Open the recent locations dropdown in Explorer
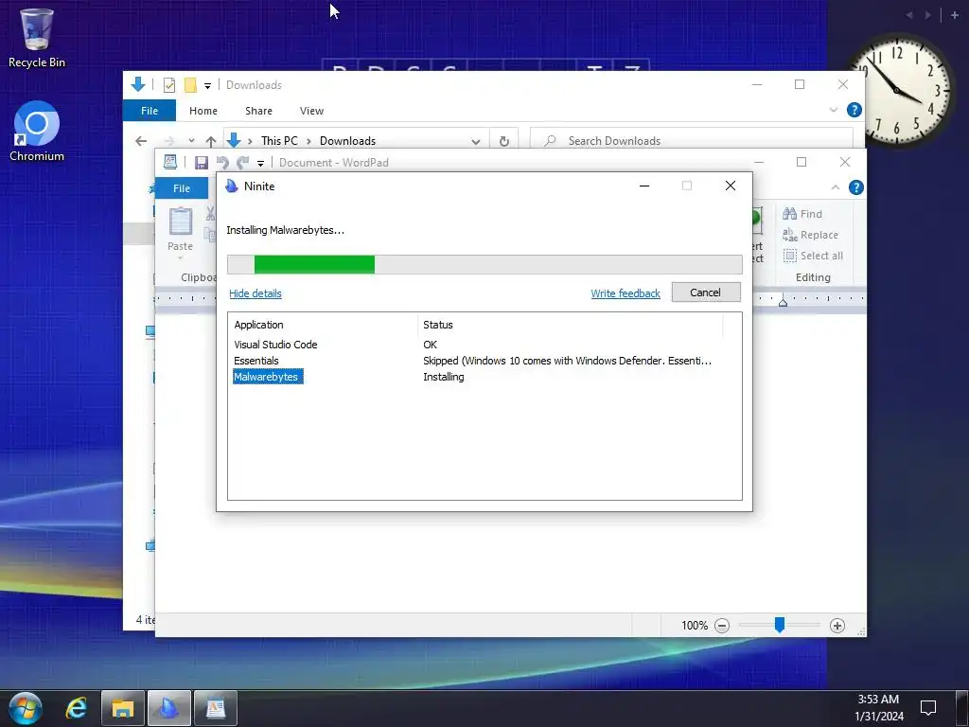Viewport: 969px width, 727px height. pos(191,141)
